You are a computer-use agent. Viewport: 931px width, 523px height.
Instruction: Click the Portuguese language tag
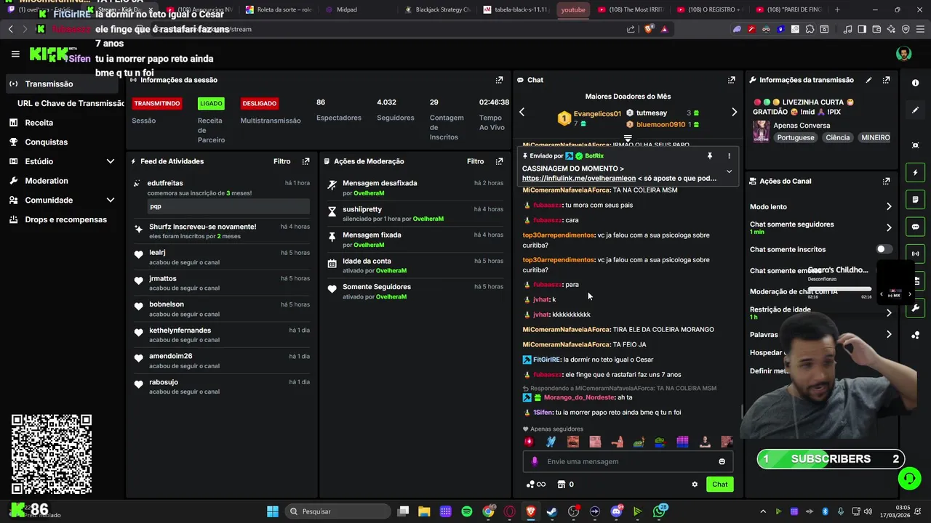click(795, 137)
